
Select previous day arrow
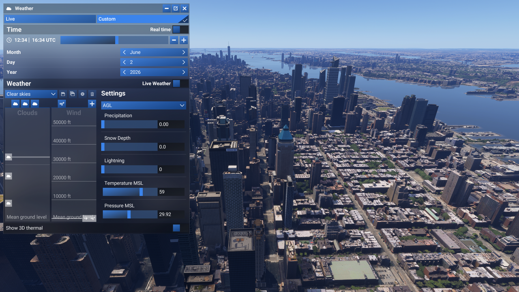[124, 62]
